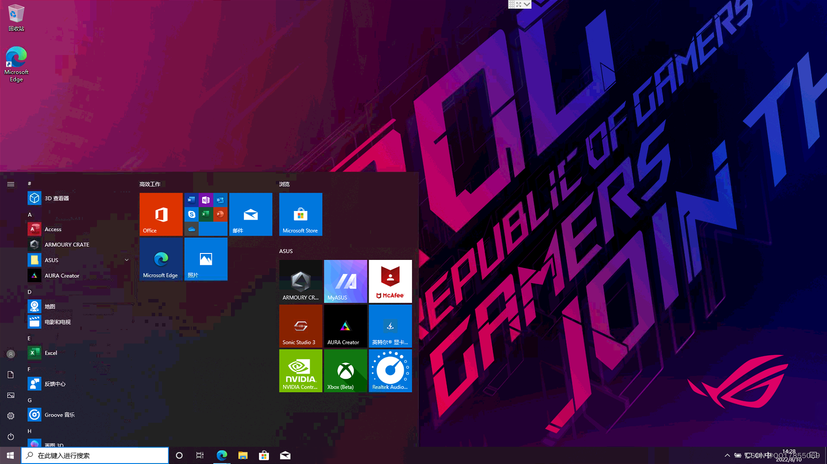The height and width of the screenshot is (464, 827).
Task: Open the Intel graphics (英特尔) tile
Action: point(390,326)
